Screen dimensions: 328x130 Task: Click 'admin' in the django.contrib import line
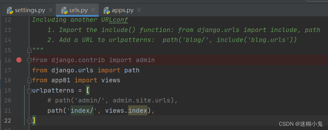(145, 60)
